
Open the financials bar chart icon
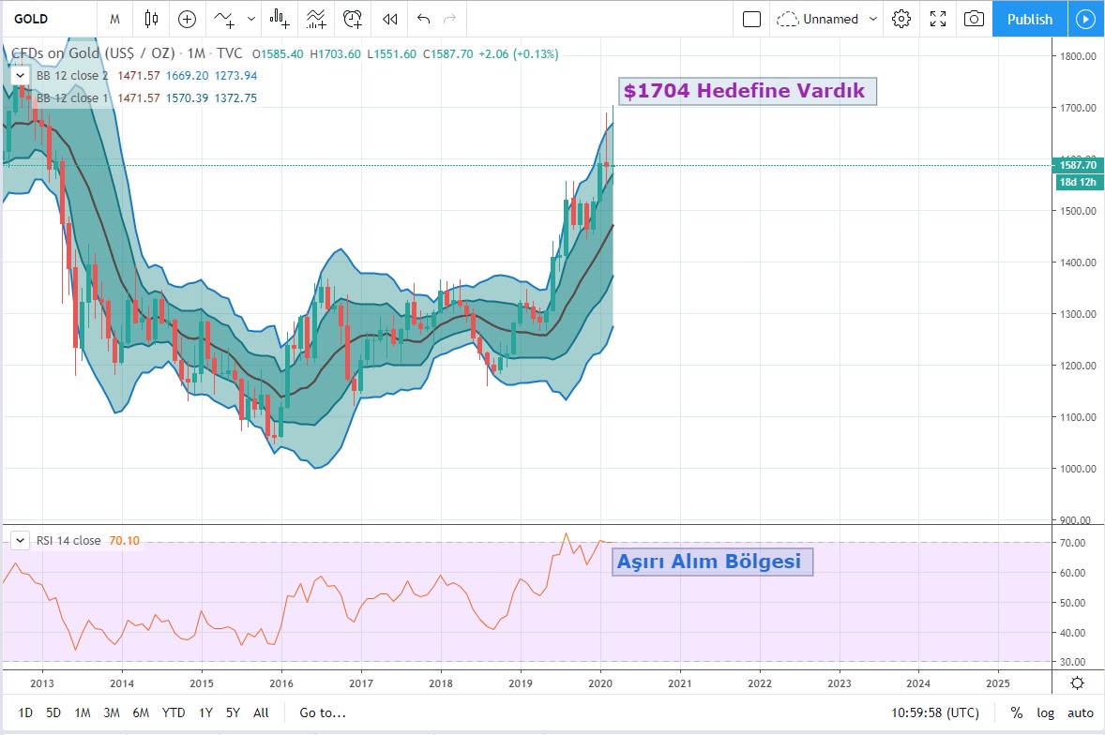pos(280,19)
